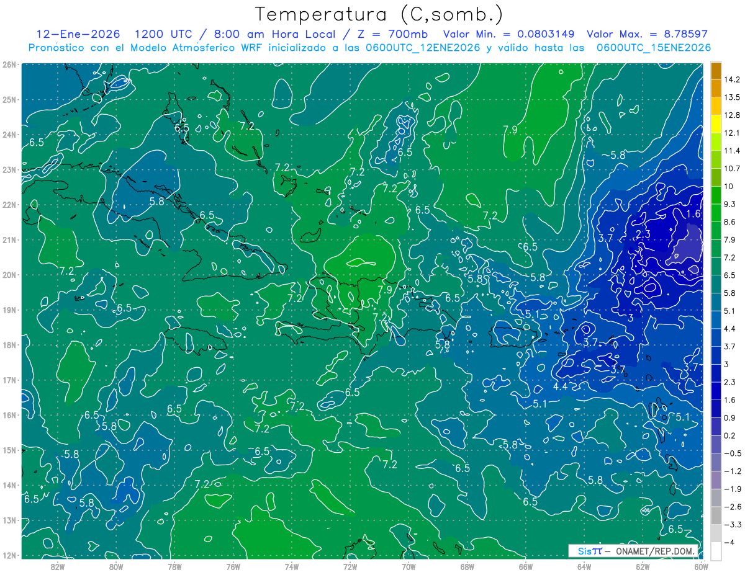Click the "62W" longitude axis label
This screenshot has width=745, height=575.
(643, 567)
